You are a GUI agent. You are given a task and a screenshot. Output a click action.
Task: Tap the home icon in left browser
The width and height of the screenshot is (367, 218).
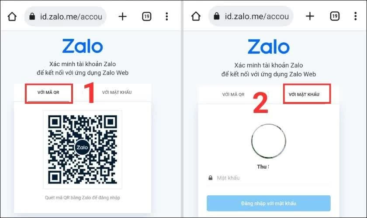[12, 17]
